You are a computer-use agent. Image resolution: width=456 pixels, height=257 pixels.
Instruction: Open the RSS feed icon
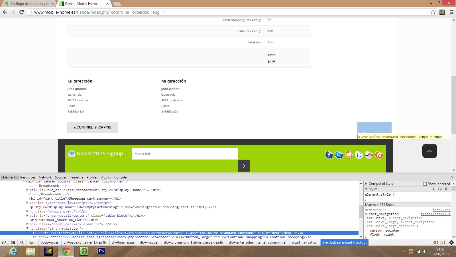click(x=379, y=155)
